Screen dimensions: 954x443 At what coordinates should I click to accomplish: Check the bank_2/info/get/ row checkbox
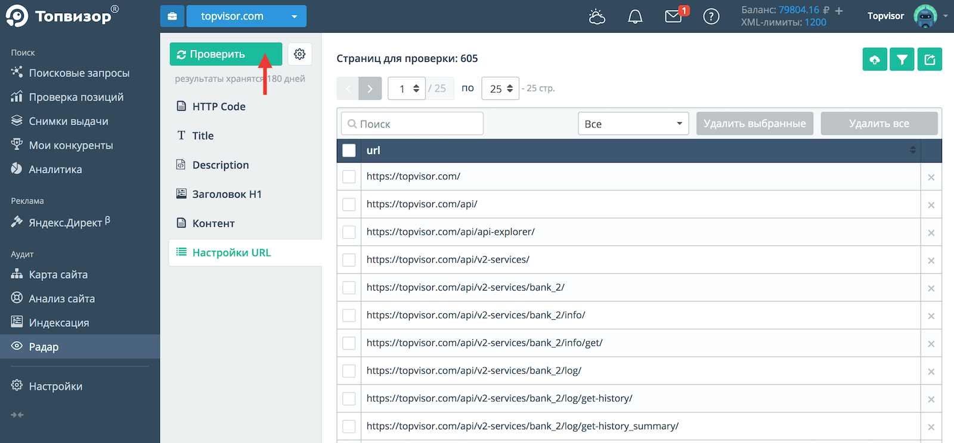349,344
